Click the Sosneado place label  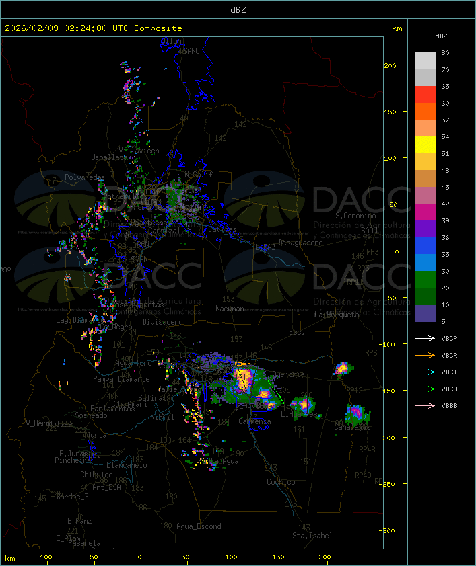(x=91, y=415)
